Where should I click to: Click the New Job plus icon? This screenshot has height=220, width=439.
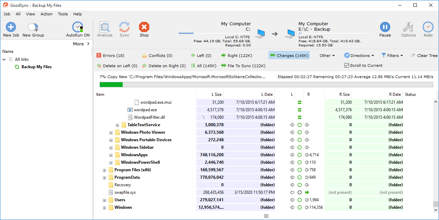click(x=11, y=27)
